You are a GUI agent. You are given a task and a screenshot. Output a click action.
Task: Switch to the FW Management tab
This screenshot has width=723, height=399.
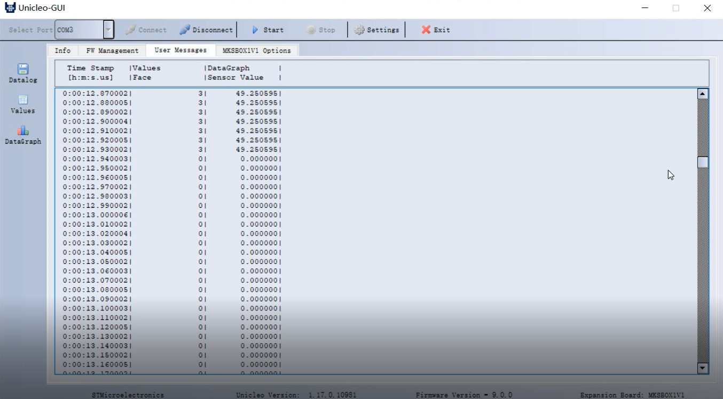point(112,51)
